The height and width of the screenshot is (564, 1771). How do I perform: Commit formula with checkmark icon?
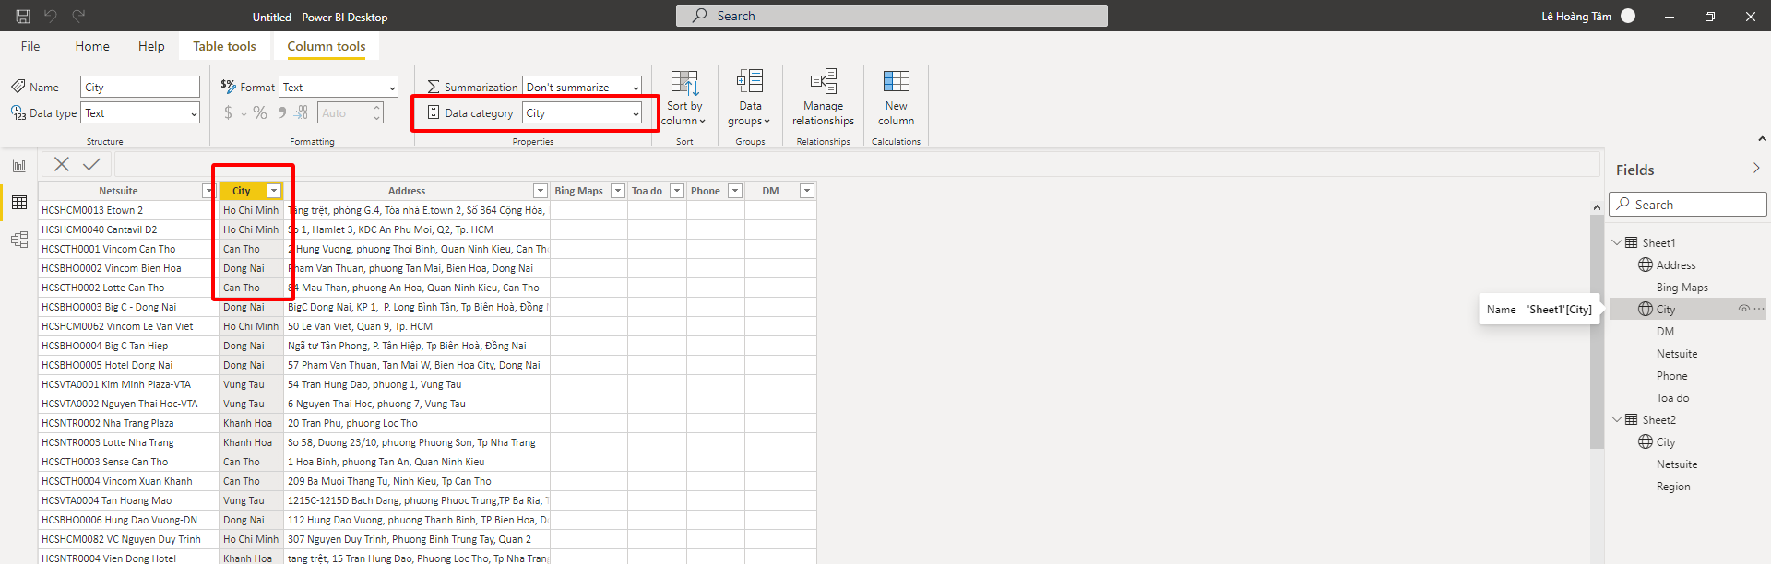91,164
